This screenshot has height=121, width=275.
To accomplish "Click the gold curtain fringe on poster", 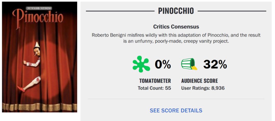I will [39, 106].
